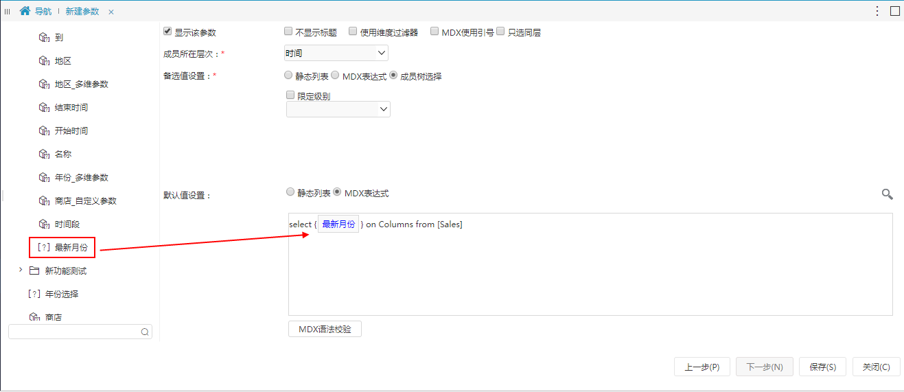Viewport: 904px width, 392px height.
Task: Click the 关闭(C) button
Action: pos(876,367)
